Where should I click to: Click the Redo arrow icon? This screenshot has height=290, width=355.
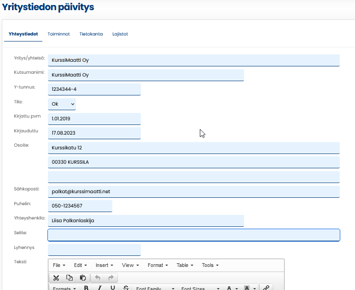click(111, 278)
